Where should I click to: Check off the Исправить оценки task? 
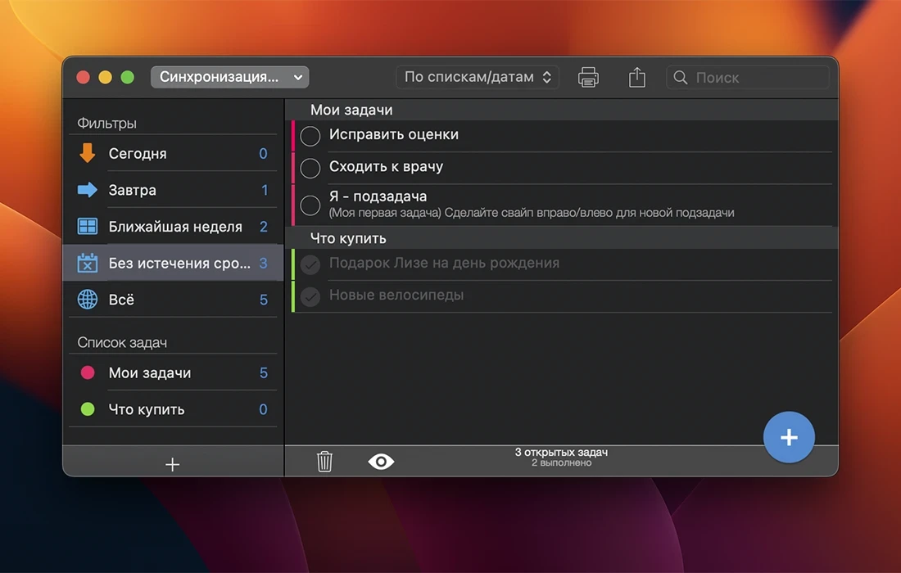(x=310, y=136)
